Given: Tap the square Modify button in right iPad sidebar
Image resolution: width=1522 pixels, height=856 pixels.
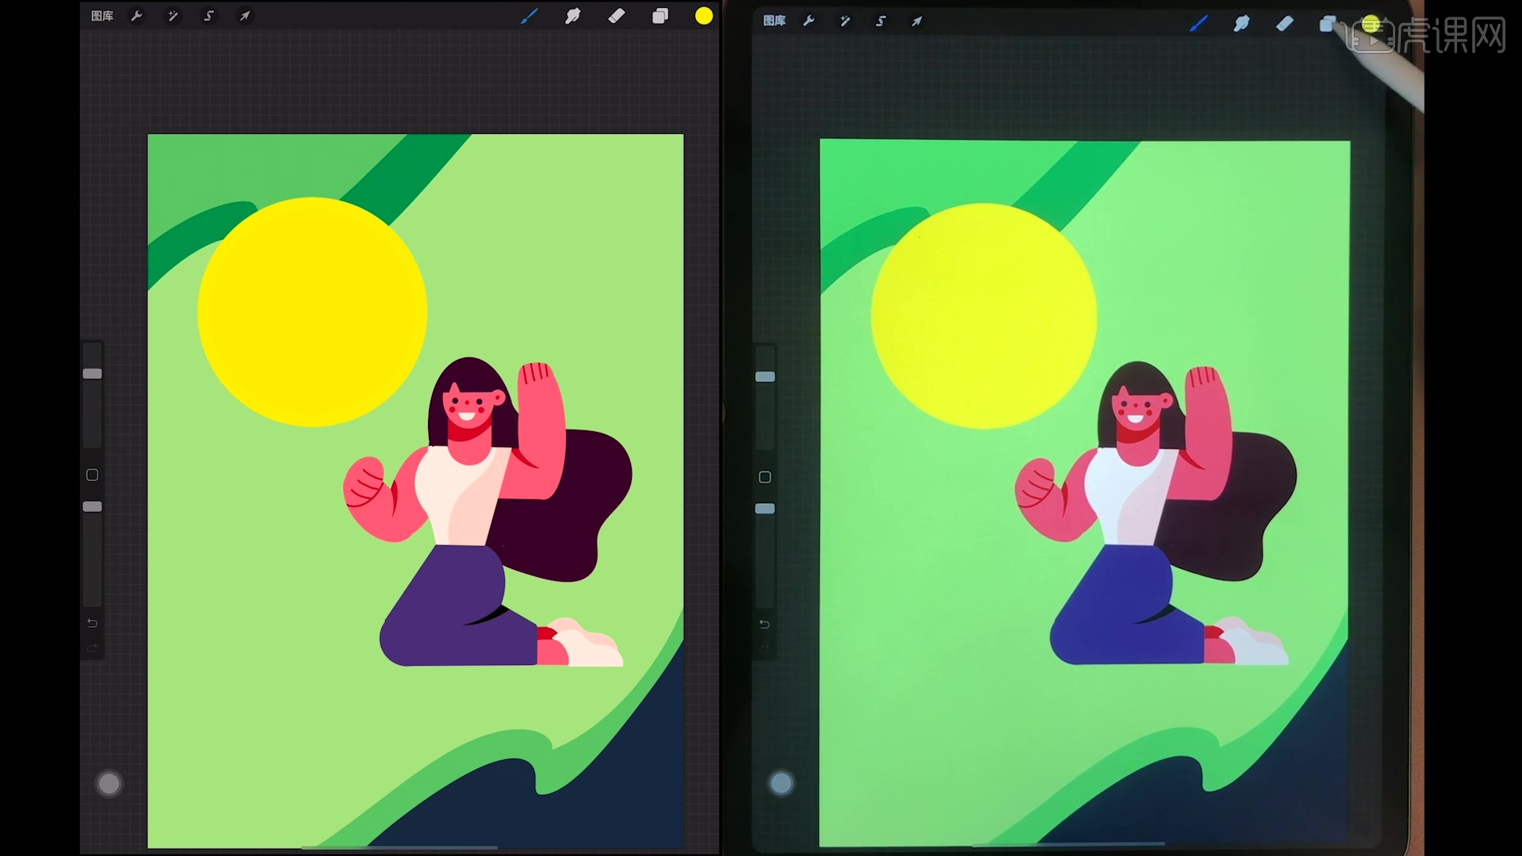Looking at the screenshot, I should pos(765,477).
